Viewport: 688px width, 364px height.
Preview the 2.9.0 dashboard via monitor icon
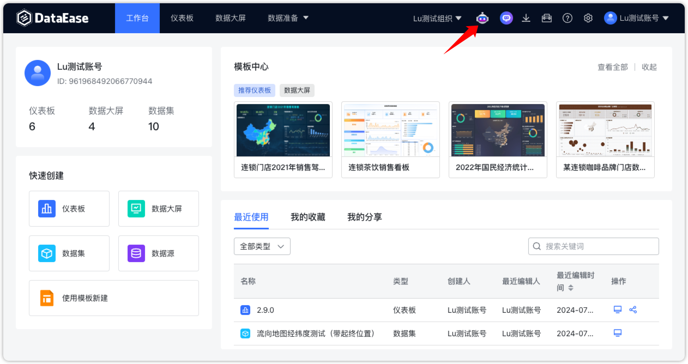pyautogui.click(x=617, y=309)
